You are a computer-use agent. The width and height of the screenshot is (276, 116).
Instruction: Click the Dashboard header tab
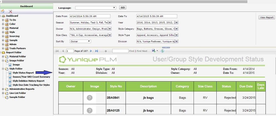26,6
